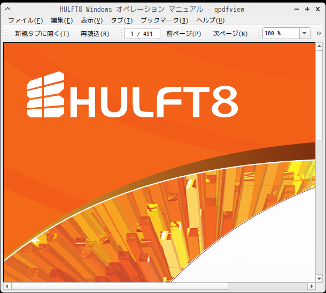
Task: Open the ヘルプ(H) menu
Action: (x=210, y=20)
